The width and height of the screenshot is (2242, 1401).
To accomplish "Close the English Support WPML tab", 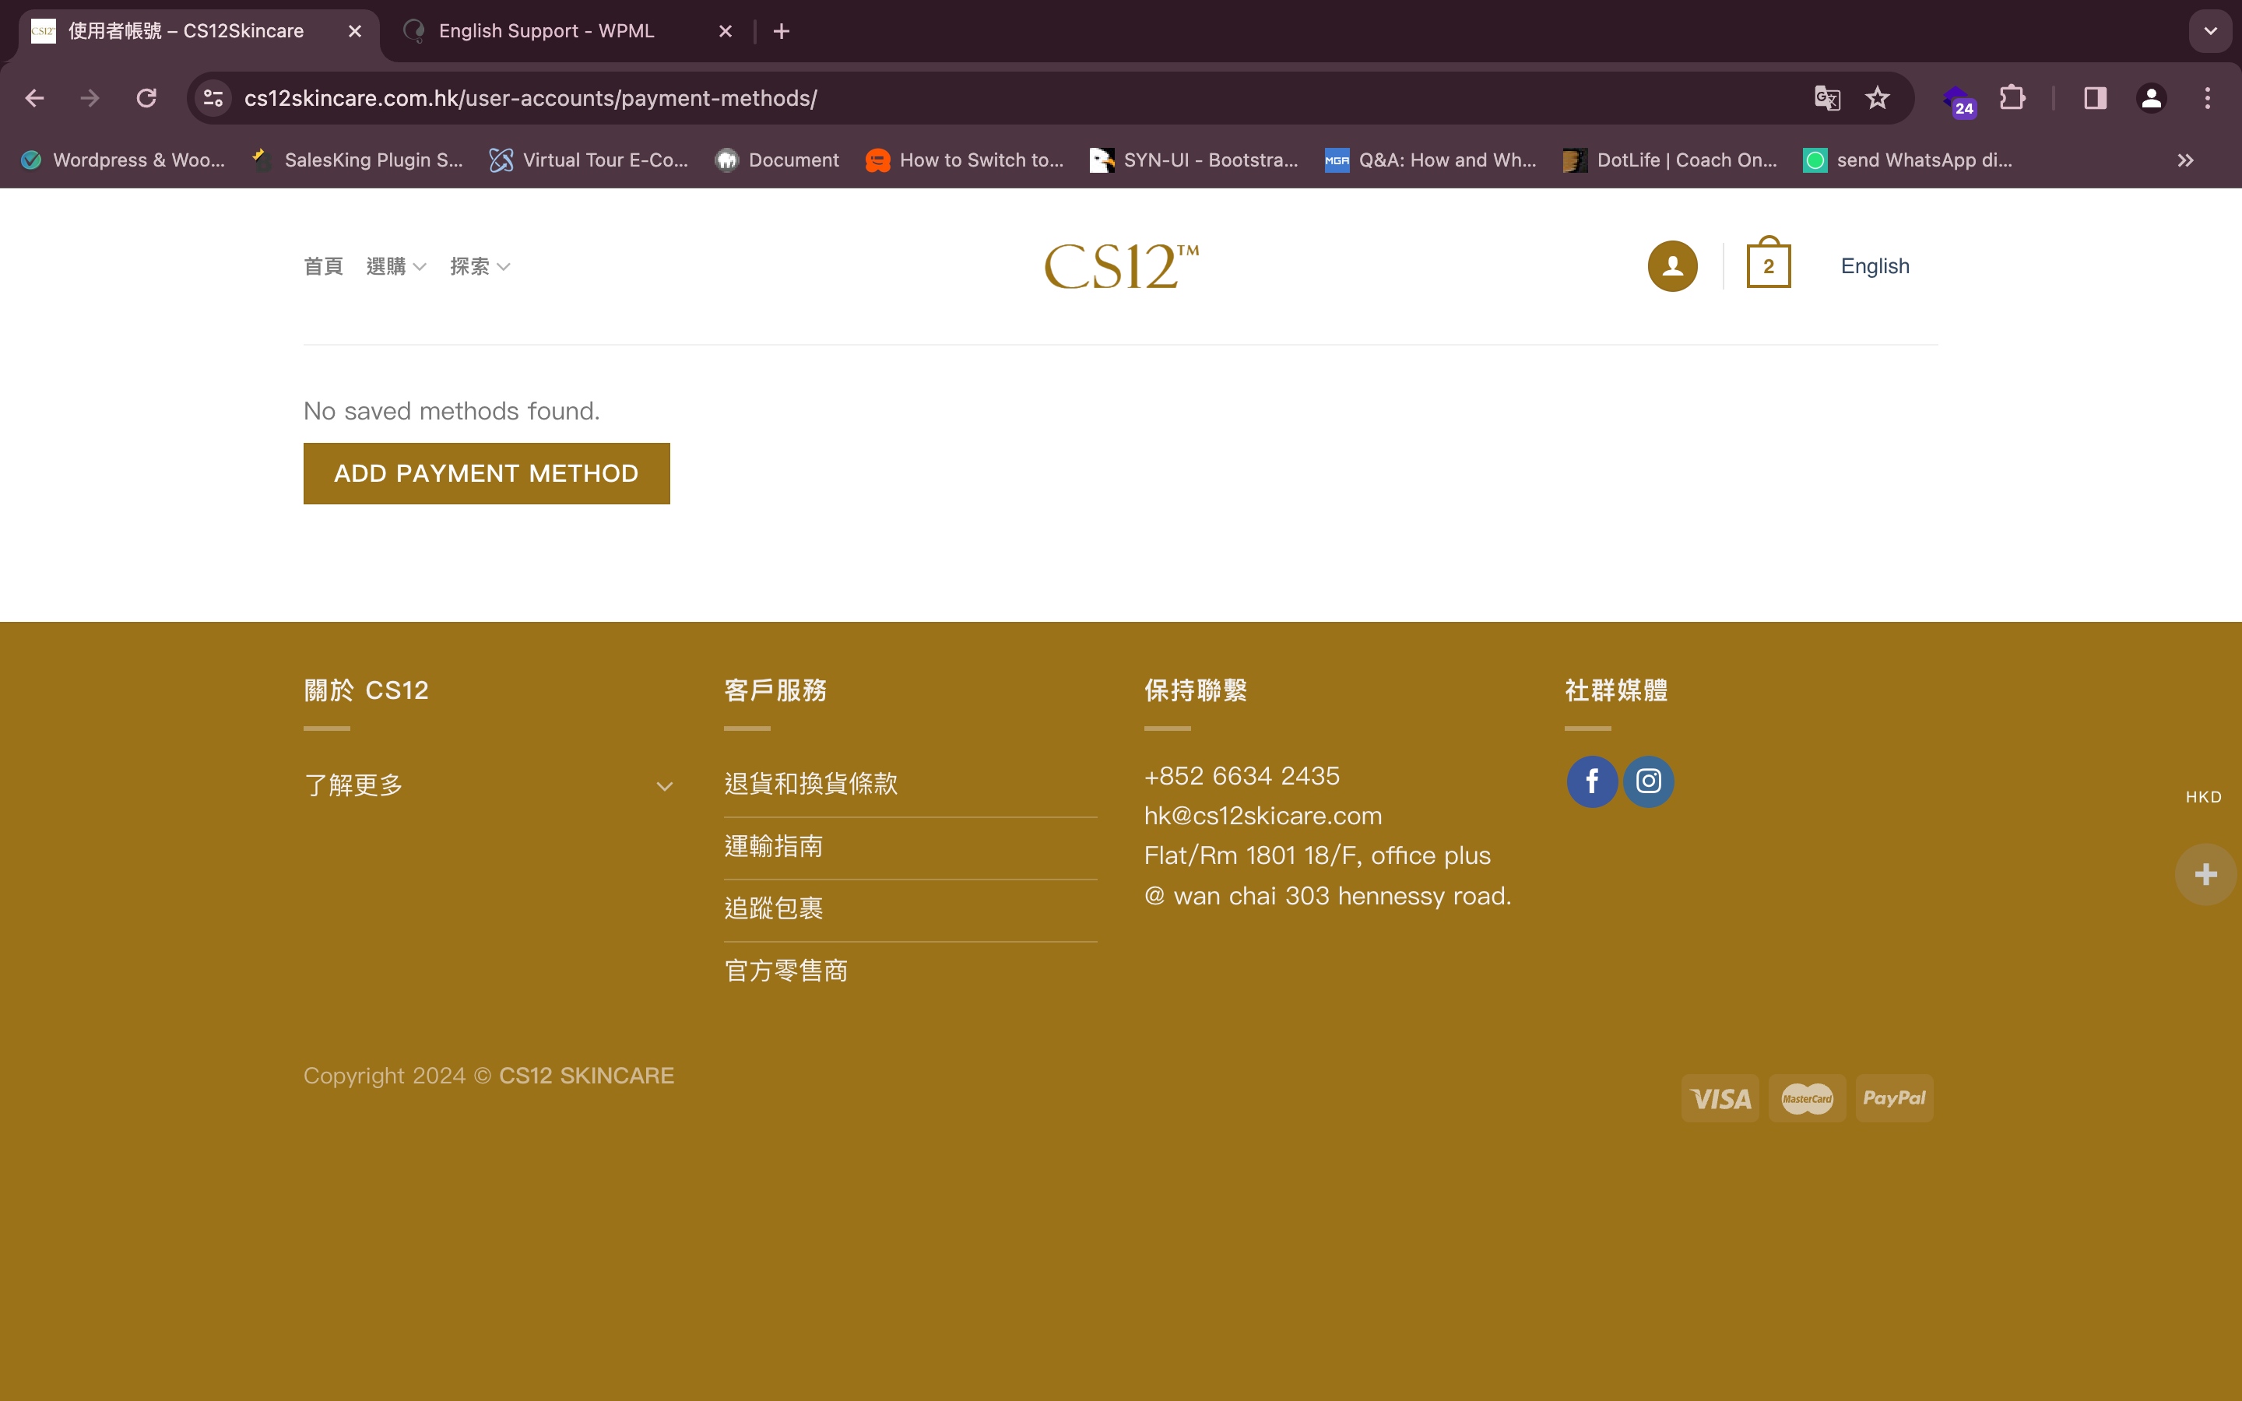I will tap(726, 31).
